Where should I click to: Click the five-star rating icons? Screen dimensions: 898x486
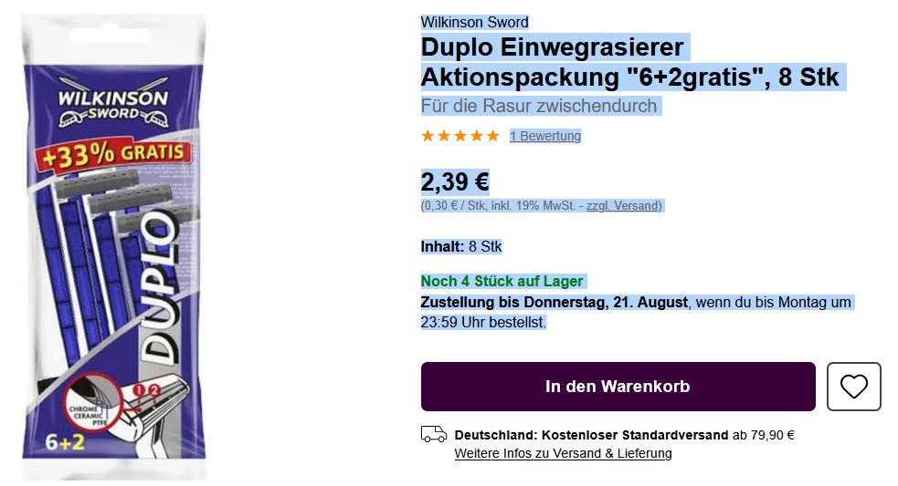pyautogui.click(x=460, y=136)
